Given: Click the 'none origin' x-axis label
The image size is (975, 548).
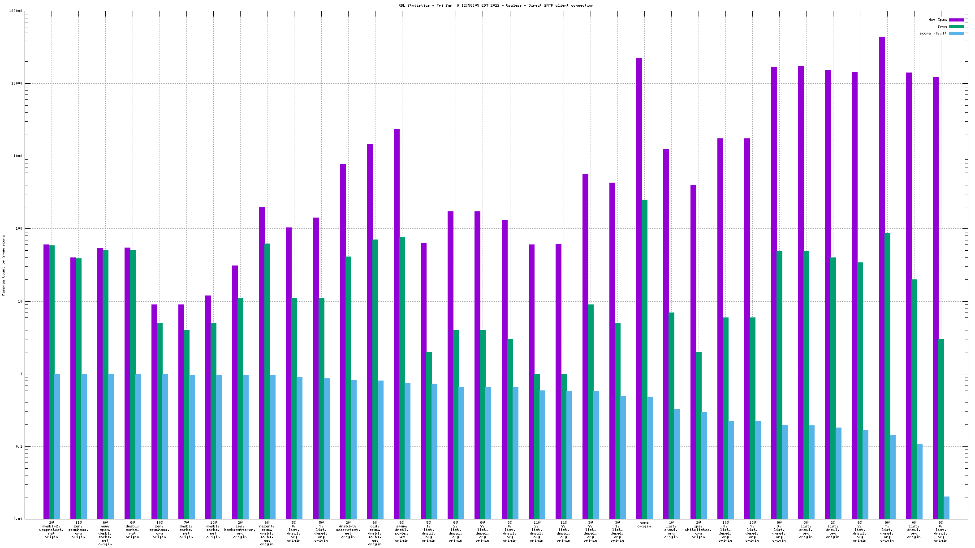Looking at the screenshot, I should click(644, 525).
